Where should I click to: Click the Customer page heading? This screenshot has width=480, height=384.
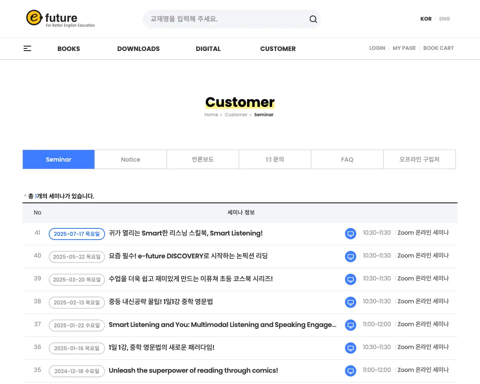pyautogui.click(x=240, y=102)
